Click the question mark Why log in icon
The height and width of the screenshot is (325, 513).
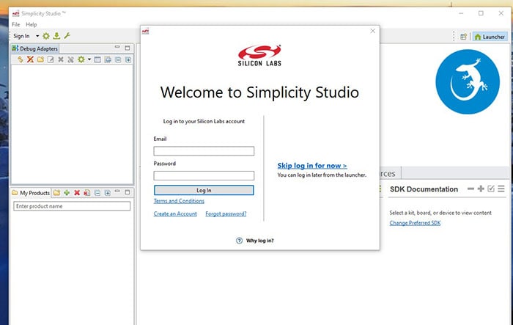pyautogui.click(x=239, y=241)
